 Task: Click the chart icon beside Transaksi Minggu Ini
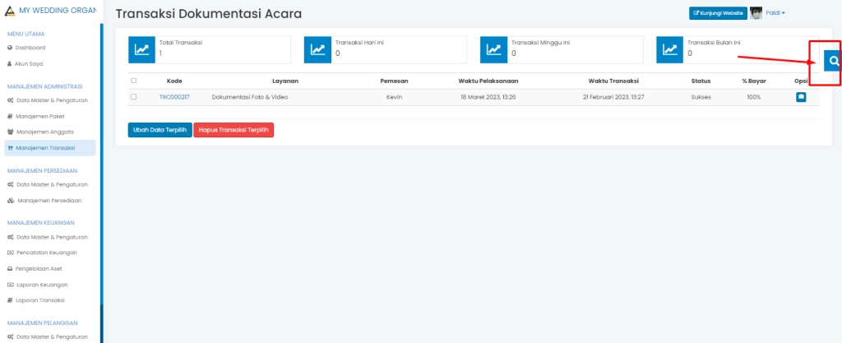point(493,49)
